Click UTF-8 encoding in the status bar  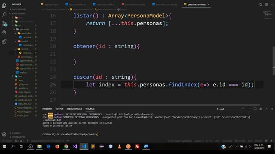(x=209, y=141)
